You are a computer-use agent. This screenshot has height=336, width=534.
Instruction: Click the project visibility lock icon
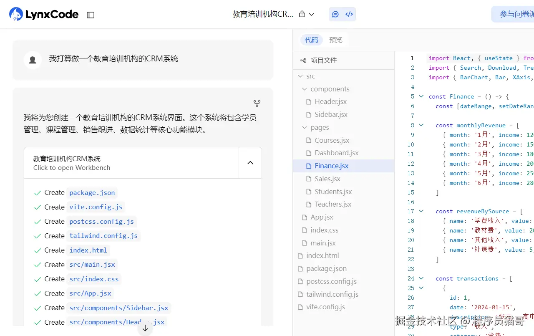pos(302,14)
